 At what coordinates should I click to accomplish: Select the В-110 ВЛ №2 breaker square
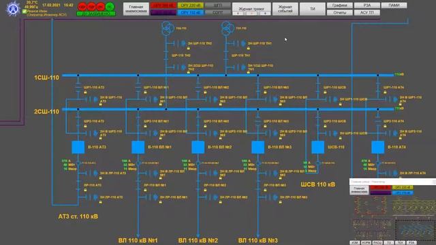coord(198,147)
